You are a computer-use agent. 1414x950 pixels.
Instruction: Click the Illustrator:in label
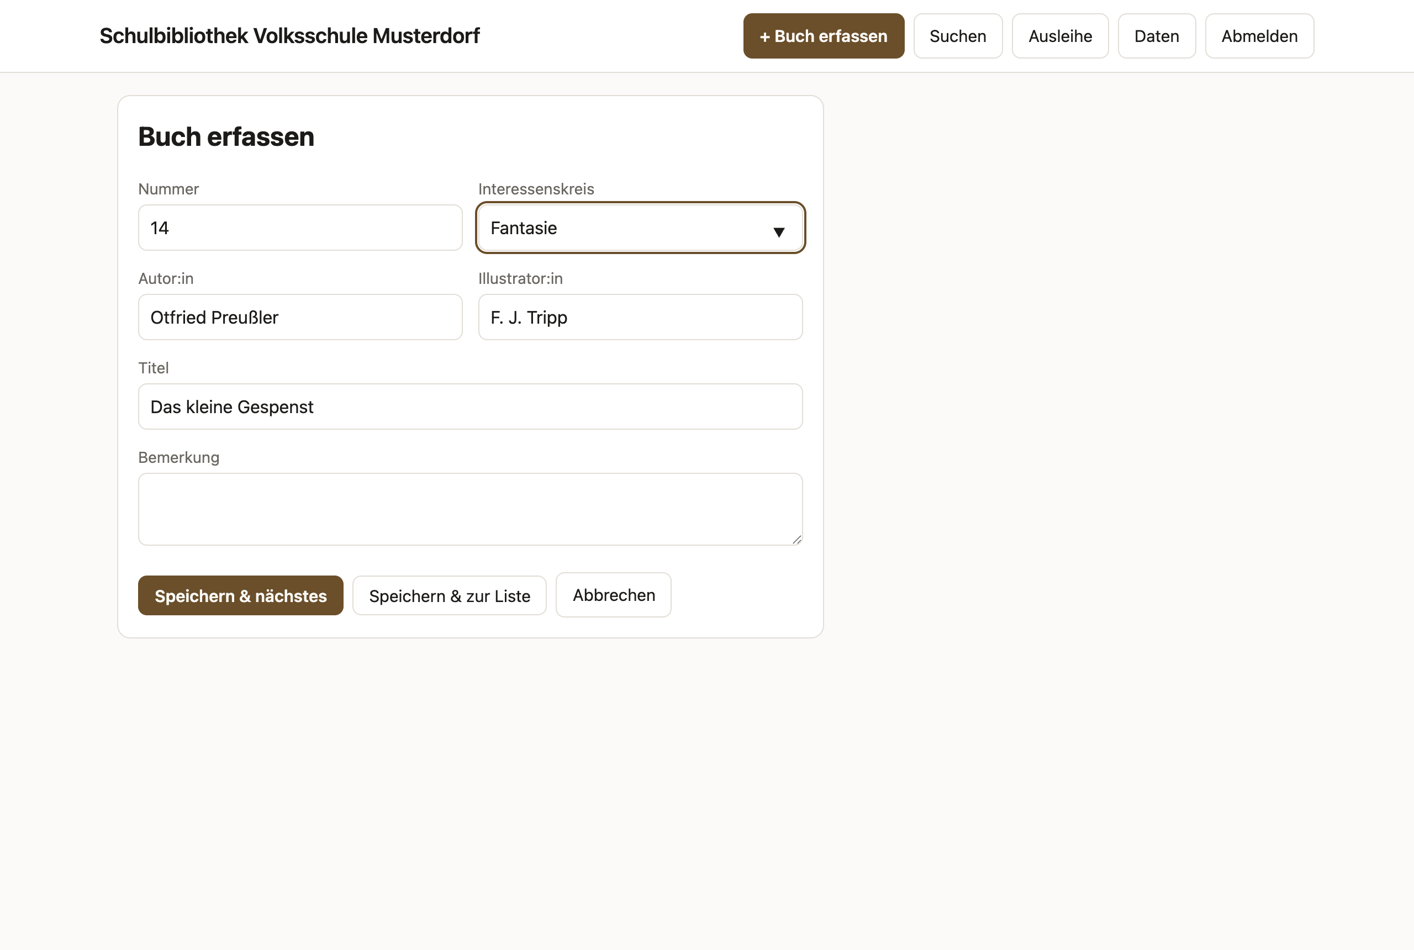click(520, 279)
